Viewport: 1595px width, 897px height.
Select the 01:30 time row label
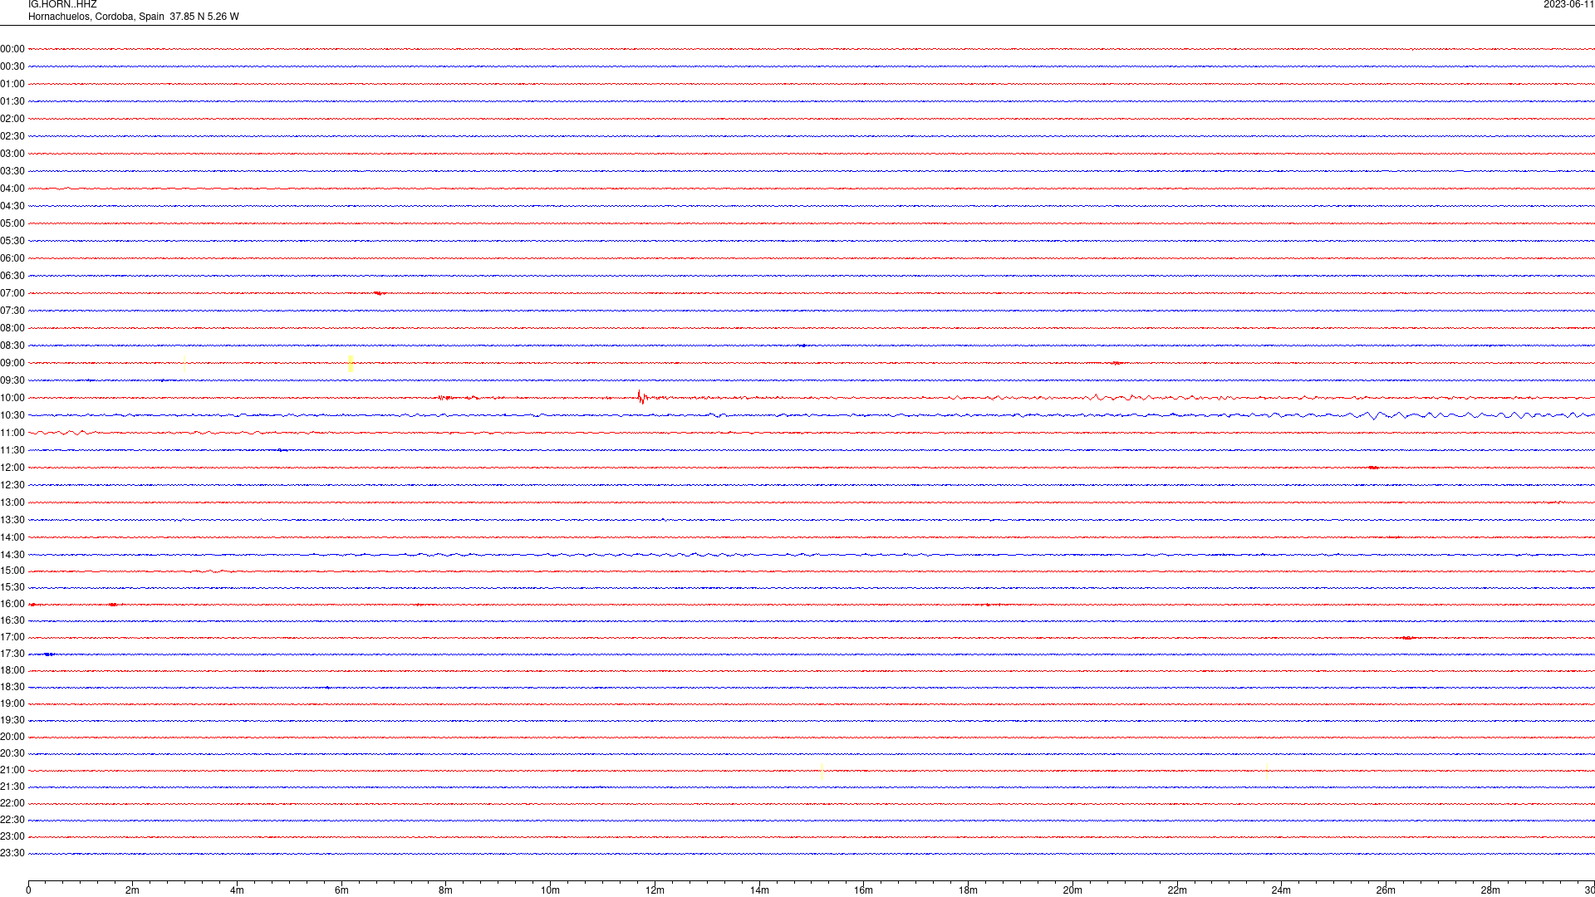(x=12, y=101)
